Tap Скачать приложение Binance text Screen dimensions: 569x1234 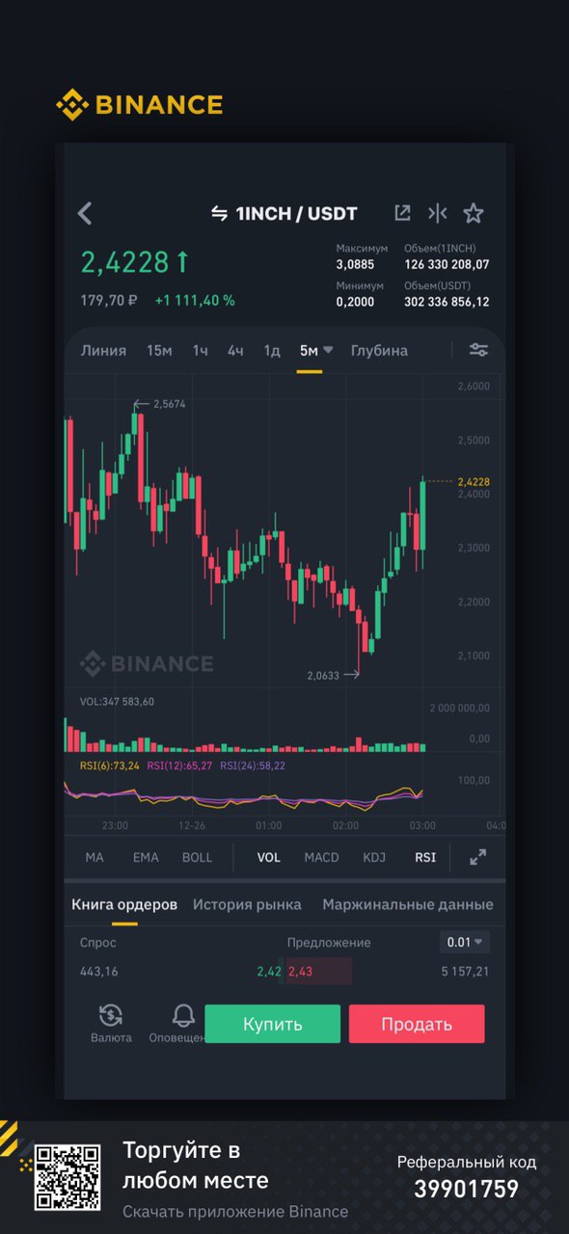pyautogui.click(x=235, y=1211)
